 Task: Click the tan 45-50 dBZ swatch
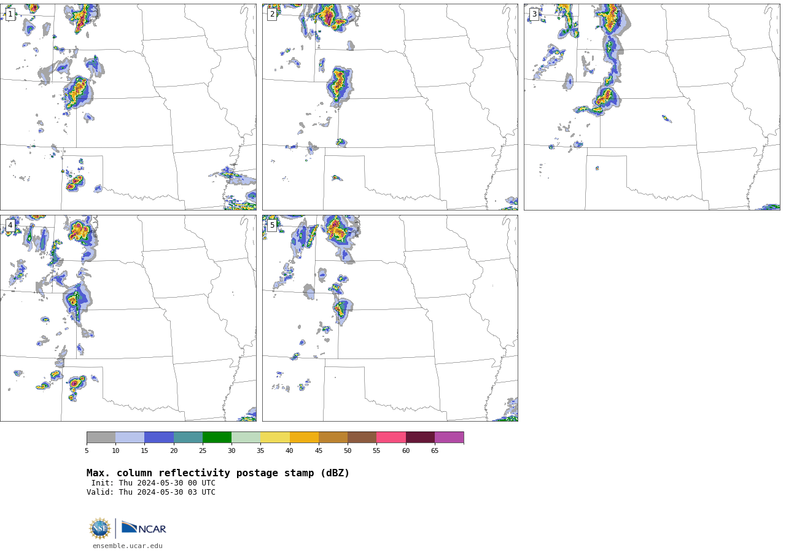[333, 438]
